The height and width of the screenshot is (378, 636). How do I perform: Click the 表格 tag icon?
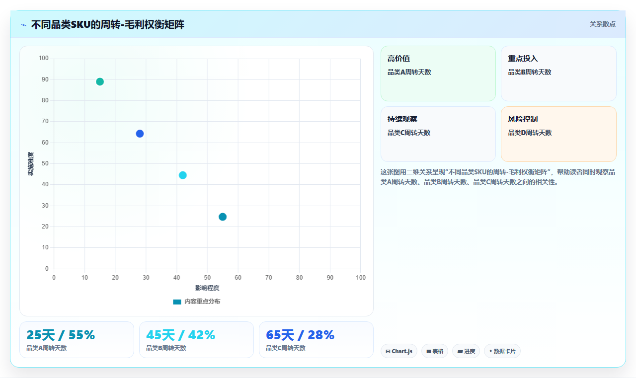coord(429,351)
